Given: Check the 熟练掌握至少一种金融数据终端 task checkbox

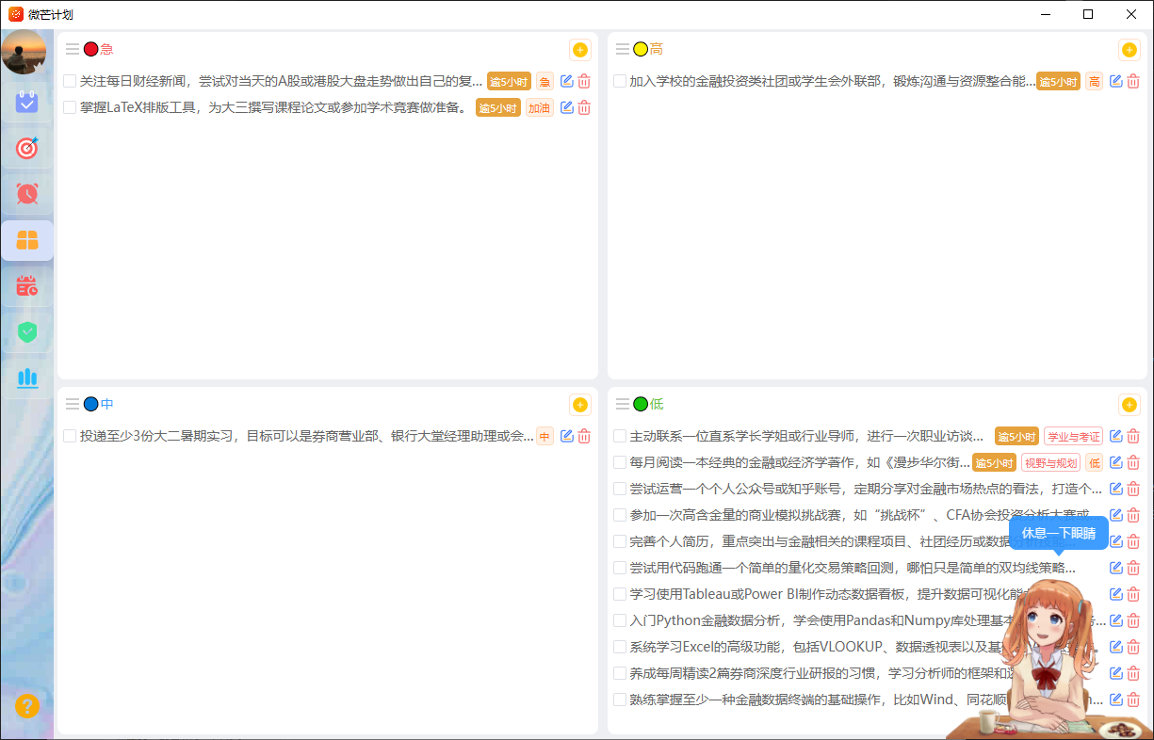Looking at the screenshot, I should [620, 700].
